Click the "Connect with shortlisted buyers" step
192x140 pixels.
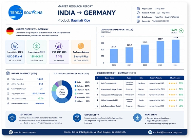click(159, 118)
